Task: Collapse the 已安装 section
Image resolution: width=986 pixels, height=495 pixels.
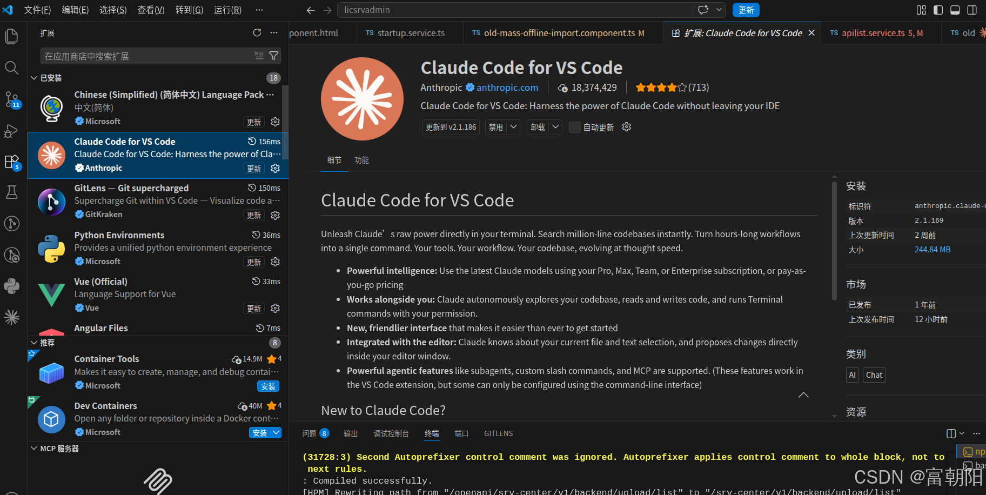Action: click(x=33, y=78)
